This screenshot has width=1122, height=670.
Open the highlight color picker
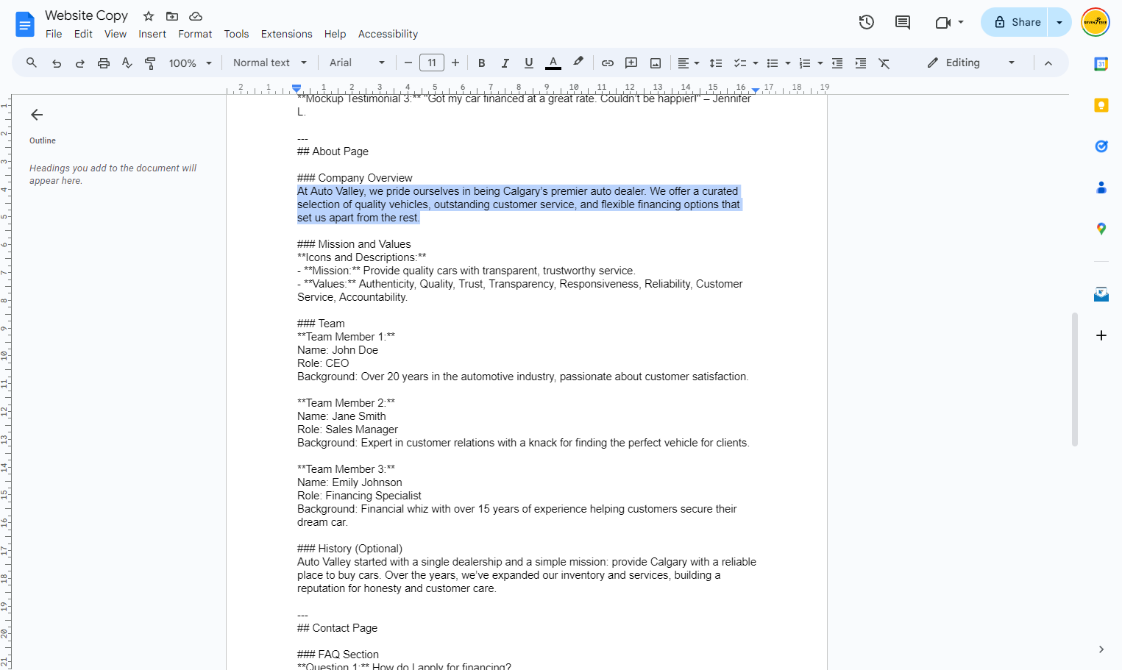pos(578,63)
